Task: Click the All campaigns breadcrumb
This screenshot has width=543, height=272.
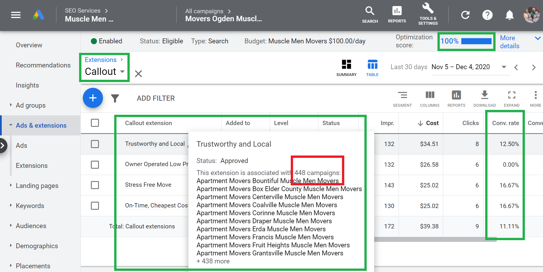Action: coord(204,11)
